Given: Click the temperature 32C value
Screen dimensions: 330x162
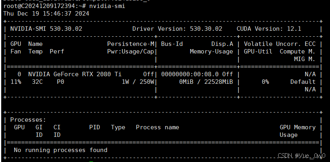Looking at the screenshot, I should (x=37, y=82).
